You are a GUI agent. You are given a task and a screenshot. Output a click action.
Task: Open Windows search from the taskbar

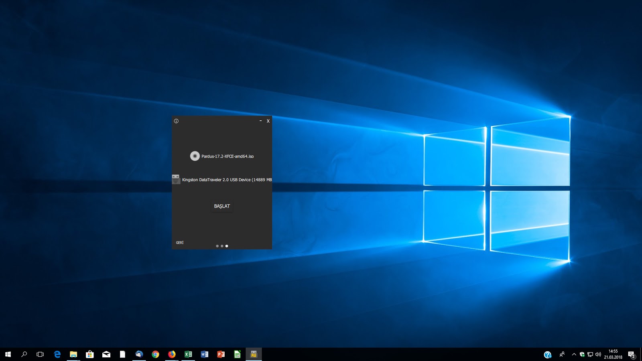pyautogui.click(x=24, y=354)
